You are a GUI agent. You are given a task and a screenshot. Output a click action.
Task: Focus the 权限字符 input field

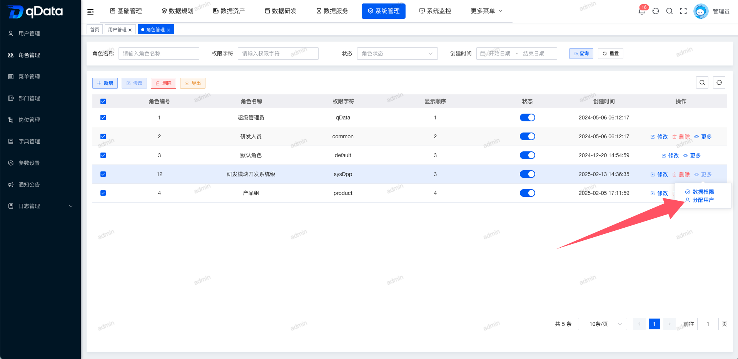pos(278,54)
